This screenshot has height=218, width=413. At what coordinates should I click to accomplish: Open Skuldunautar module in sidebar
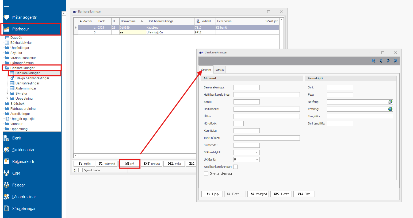[23, 150]
